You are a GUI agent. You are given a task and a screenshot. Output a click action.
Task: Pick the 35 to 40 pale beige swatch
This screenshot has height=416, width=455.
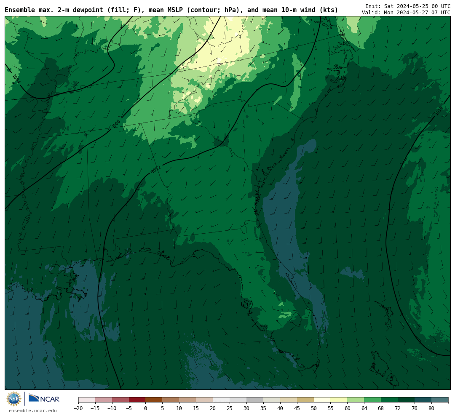click(x=272, y=400)
